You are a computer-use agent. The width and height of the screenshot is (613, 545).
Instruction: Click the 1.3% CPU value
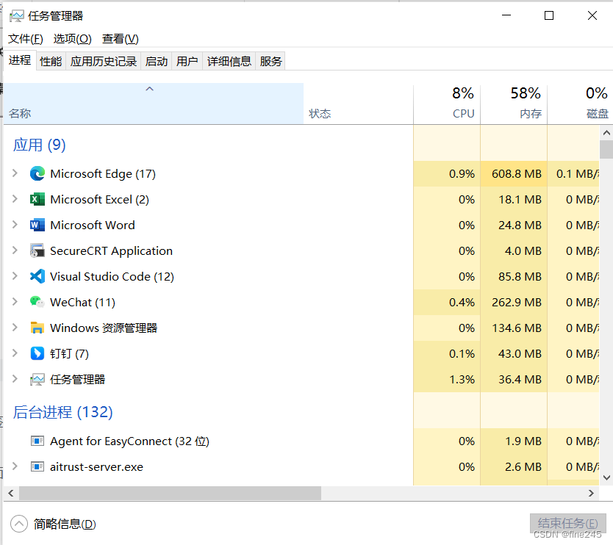(462, 379)
